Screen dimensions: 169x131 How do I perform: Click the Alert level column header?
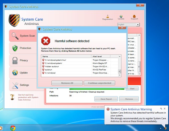(101, 56)
